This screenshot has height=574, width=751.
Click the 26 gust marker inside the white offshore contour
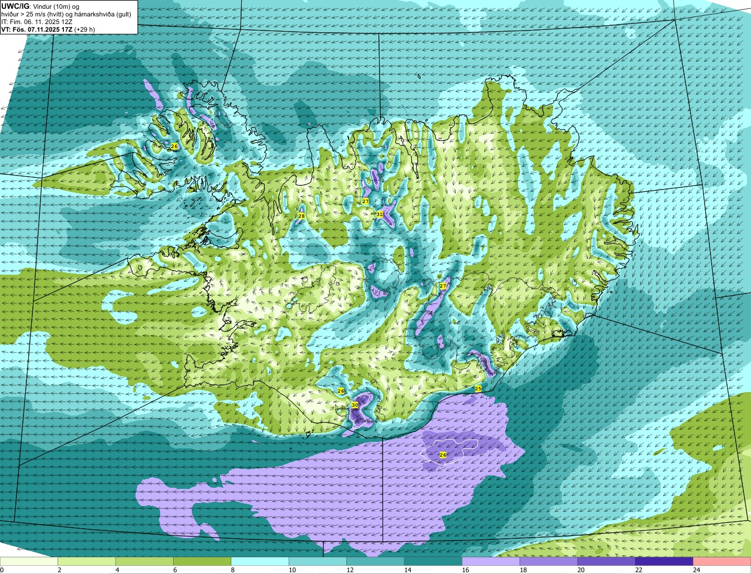point(443,455)
